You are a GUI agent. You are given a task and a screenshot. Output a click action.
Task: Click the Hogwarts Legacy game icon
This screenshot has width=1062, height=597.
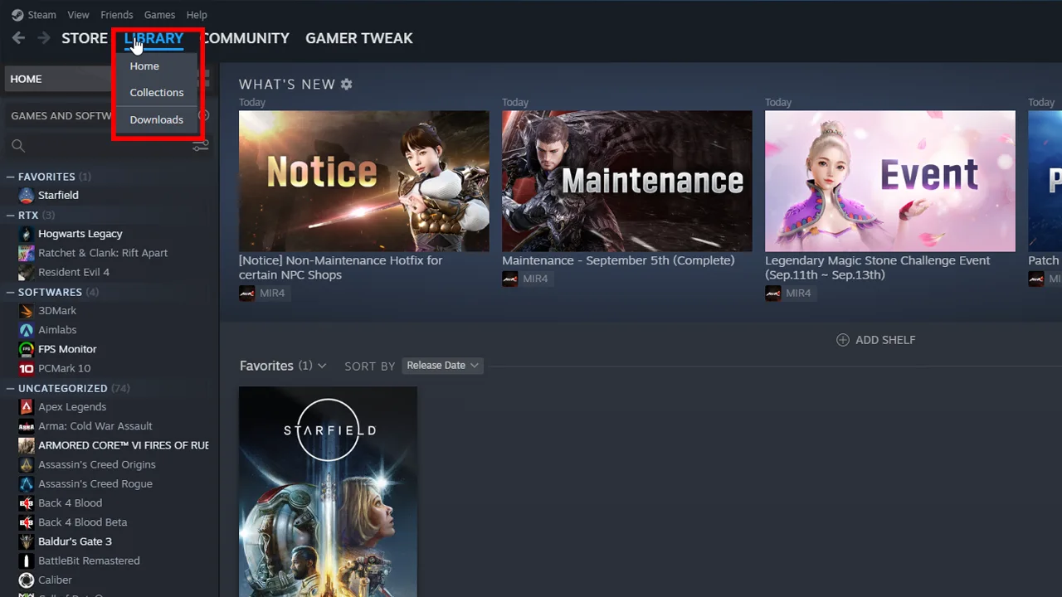coord(27,234)
